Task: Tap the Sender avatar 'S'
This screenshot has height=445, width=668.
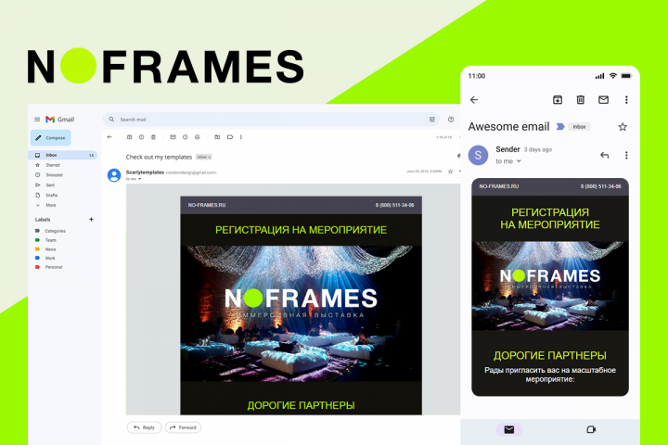Action: pyautogui.click(x=478, y=155)
